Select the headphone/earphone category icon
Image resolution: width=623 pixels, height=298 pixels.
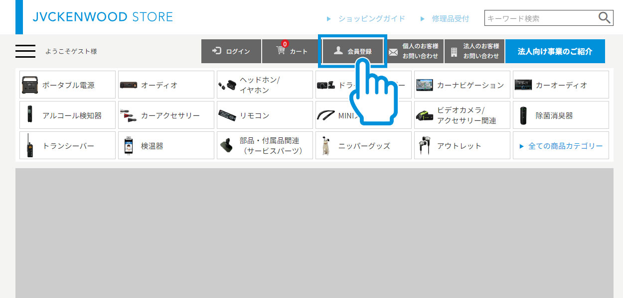coord(227,85)
